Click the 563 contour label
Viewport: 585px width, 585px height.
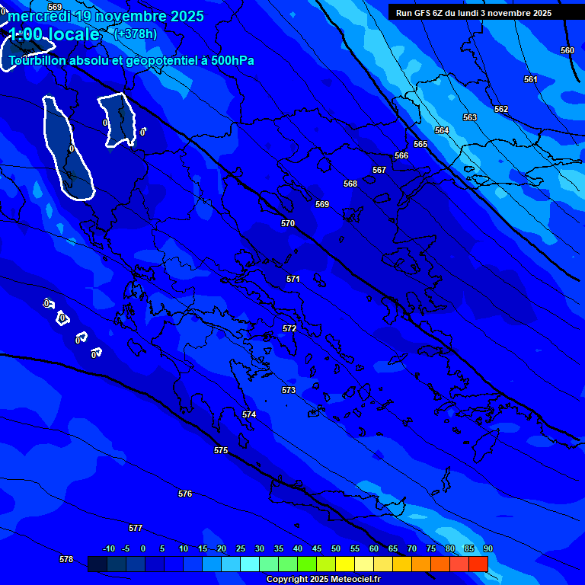[x=470, y=117]
